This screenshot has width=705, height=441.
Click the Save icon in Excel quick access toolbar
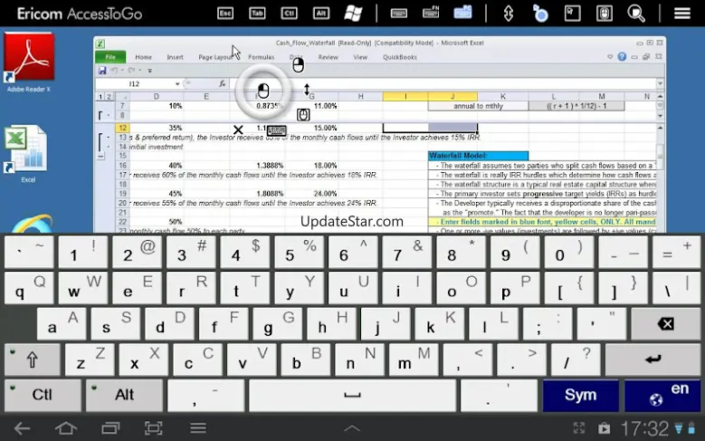click(x=102, y=71)
